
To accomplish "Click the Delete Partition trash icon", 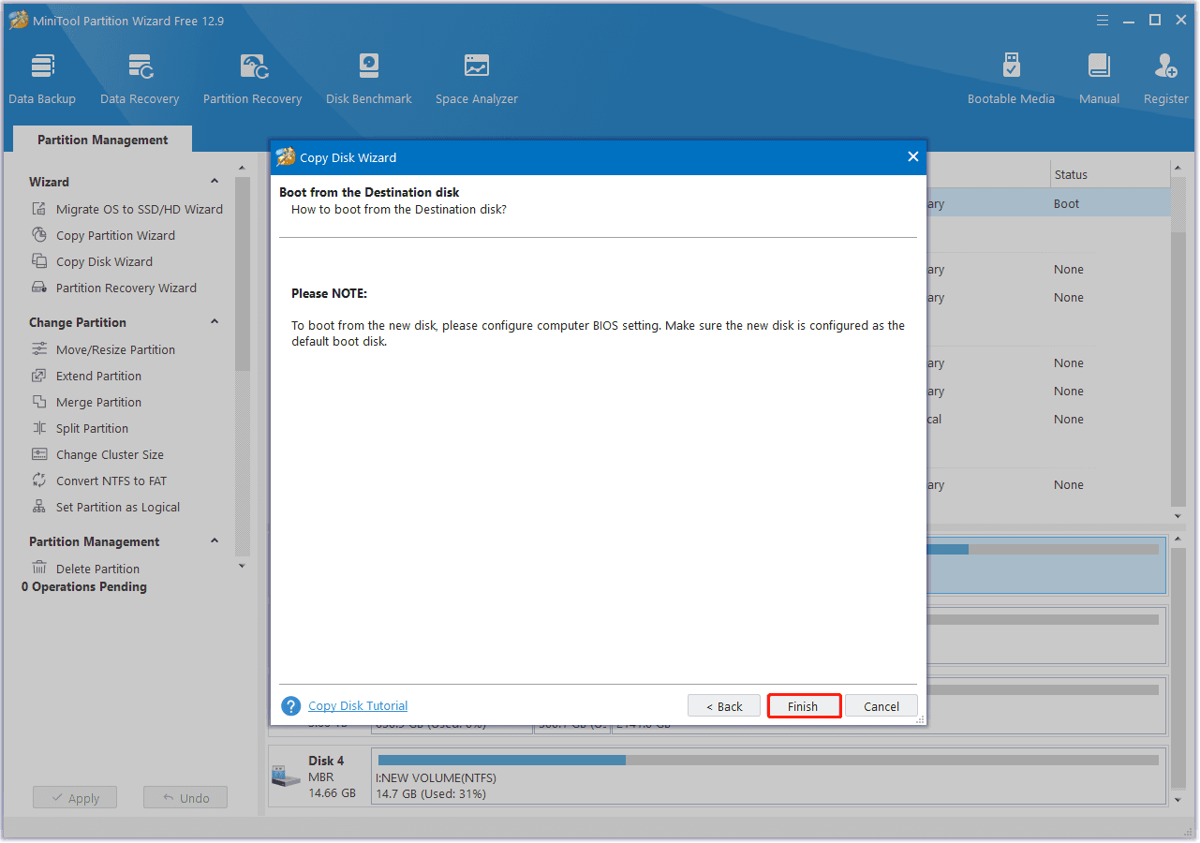I will coord(39,569).
